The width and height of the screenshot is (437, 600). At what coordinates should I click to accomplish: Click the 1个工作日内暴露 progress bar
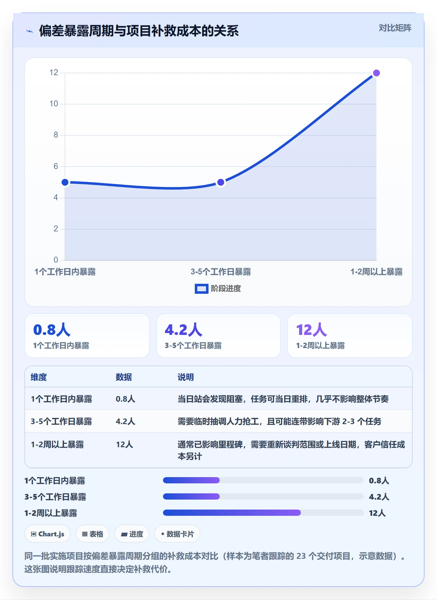point(263,480)
